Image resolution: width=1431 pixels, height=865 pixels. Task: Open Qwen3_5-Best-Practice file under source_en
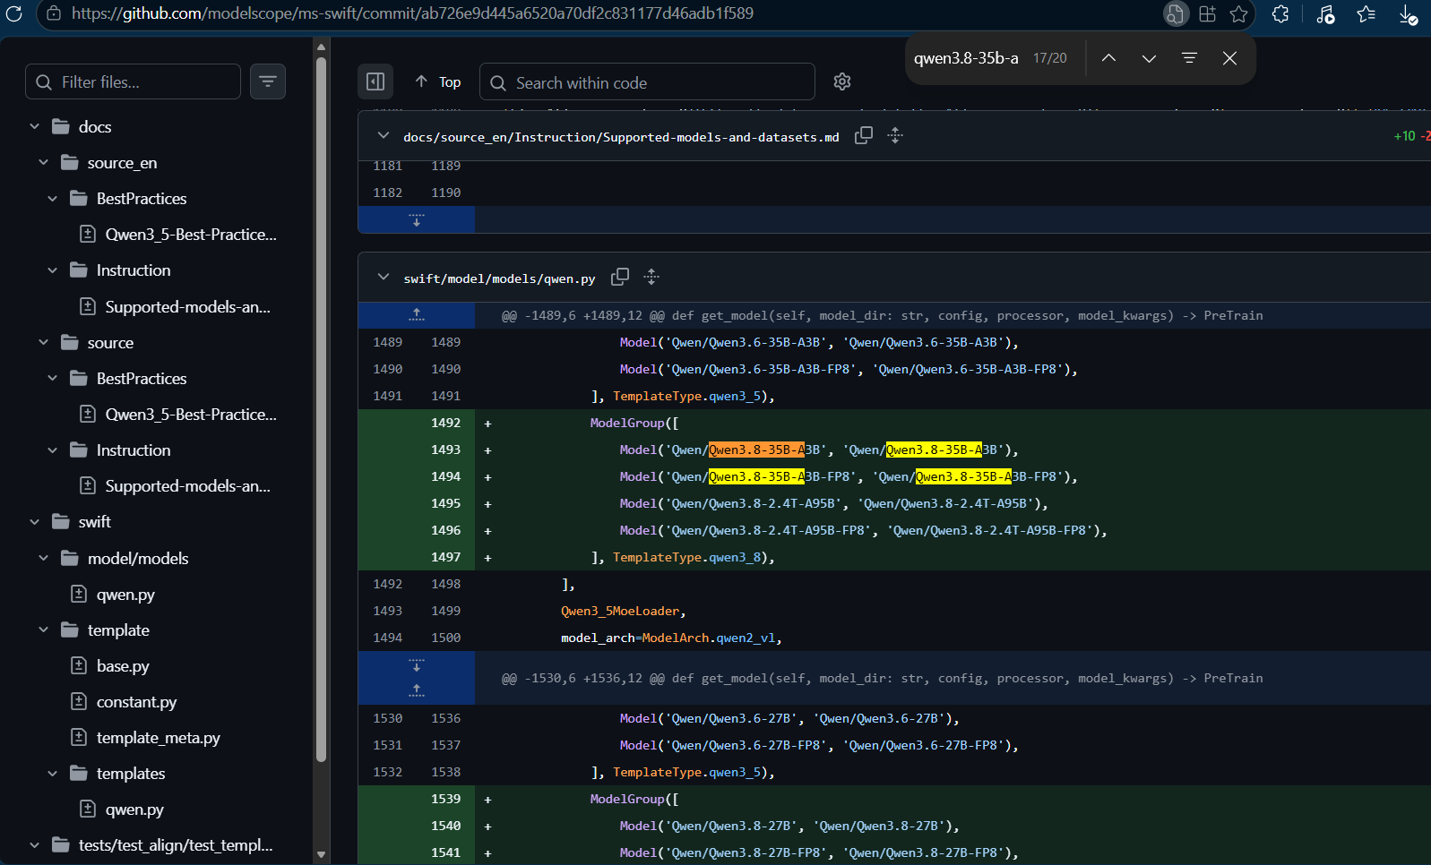coord(191,234)
